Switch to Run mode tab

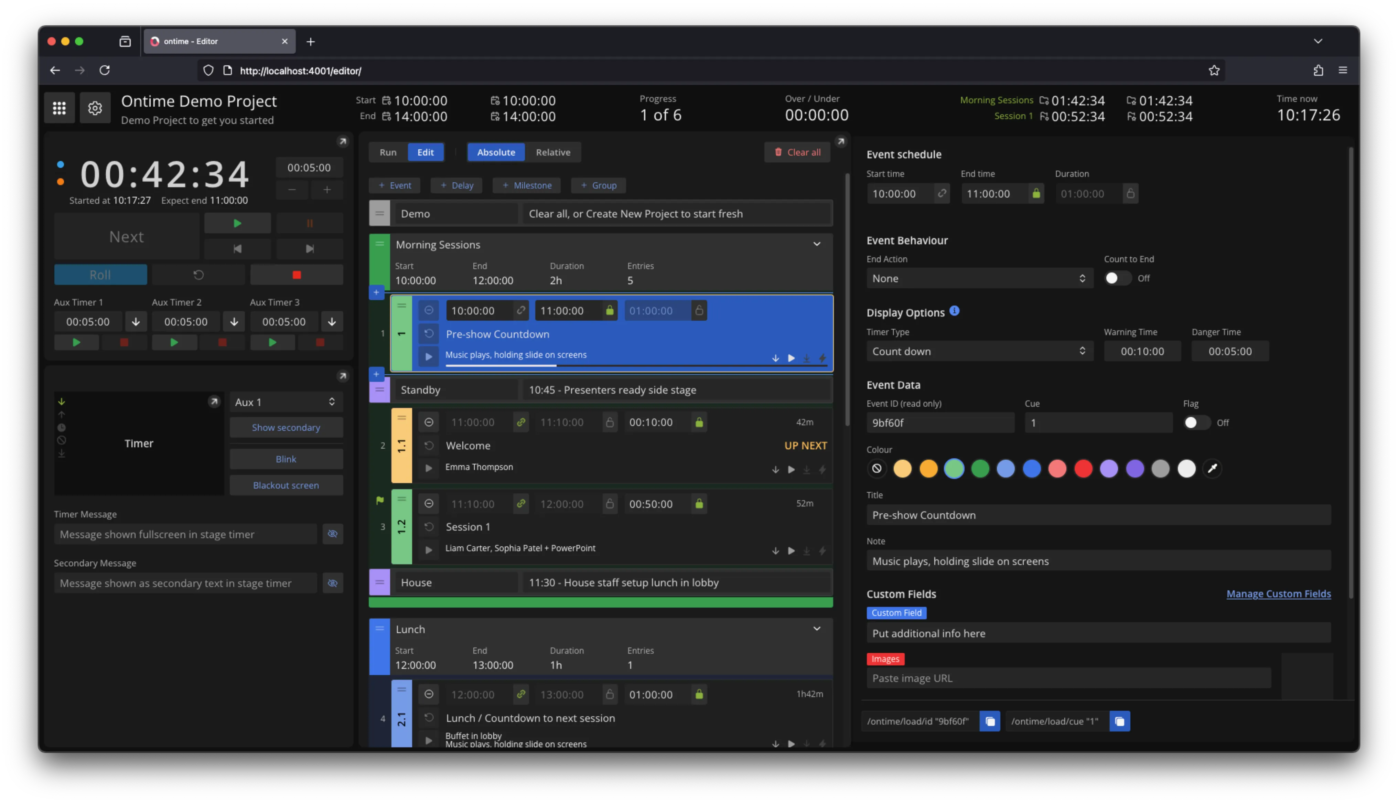[x=388, y=152]
